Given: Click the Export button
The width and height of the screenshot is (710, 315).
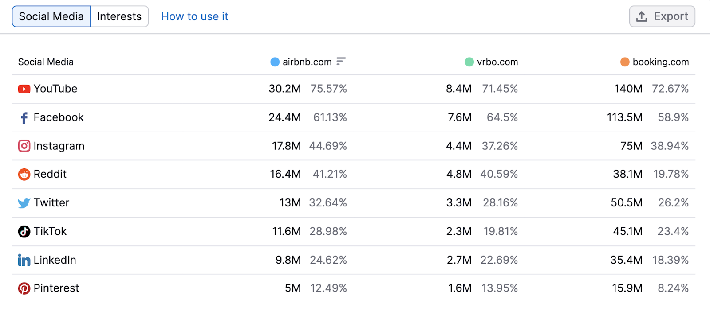Looking at the screenshot, I should (x=662, y=16).
